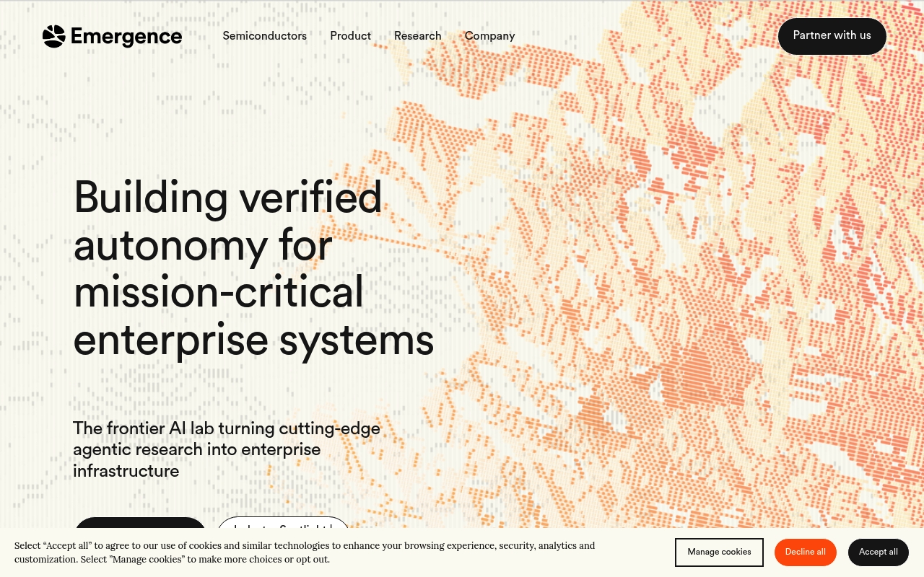Open the Product navigation item

click(350, 36)
